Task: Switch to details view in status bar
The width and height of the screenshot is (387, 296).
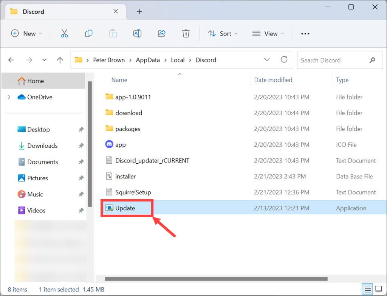Action: tap(367, 290)
